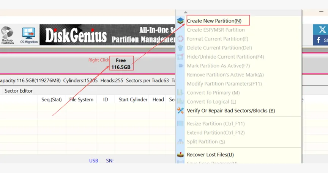Click the Mark Partition As Active icon
Screen dimensions: 328x173
click(x=180, y=66)
